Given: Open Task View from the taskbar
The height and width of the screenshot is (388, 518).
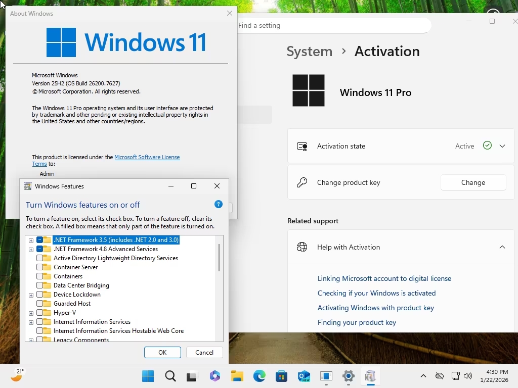Looking at the screenshot, I should point(192,376).
